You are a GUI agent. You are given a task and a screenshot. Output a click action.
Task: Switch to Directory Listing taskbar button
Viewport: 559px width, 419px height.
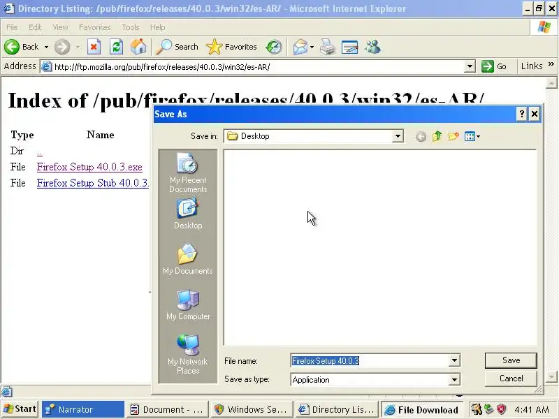pos(337,409)
